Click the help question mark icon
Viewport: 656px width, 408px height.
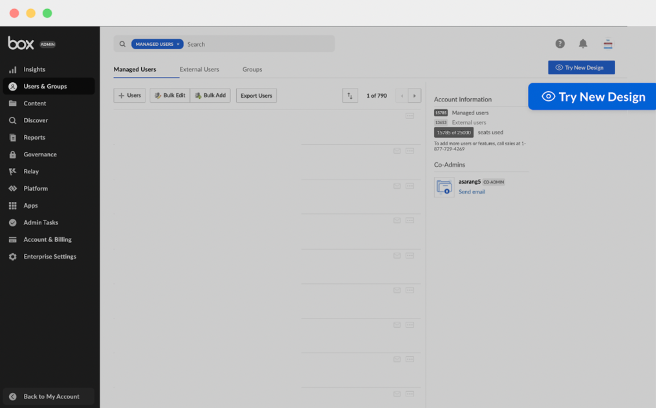click(x=560, y=44)
